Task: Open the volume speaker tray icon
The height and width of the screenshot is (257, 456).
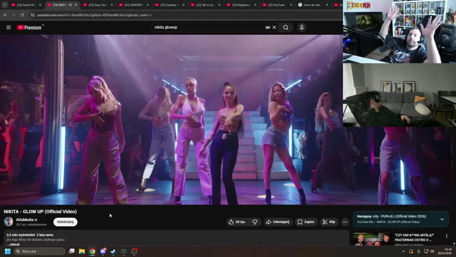Action: click(432, 251)
